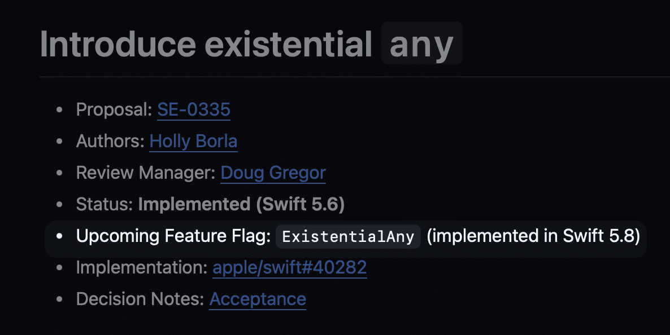
Task: Click the "Implementation:" label text
Action: (142, 267)
